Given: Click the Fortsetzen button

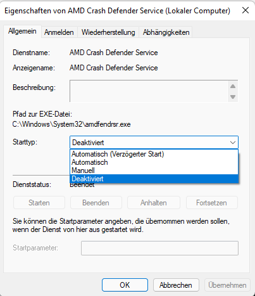Looking at the screenshot, I should click(211, 203).
